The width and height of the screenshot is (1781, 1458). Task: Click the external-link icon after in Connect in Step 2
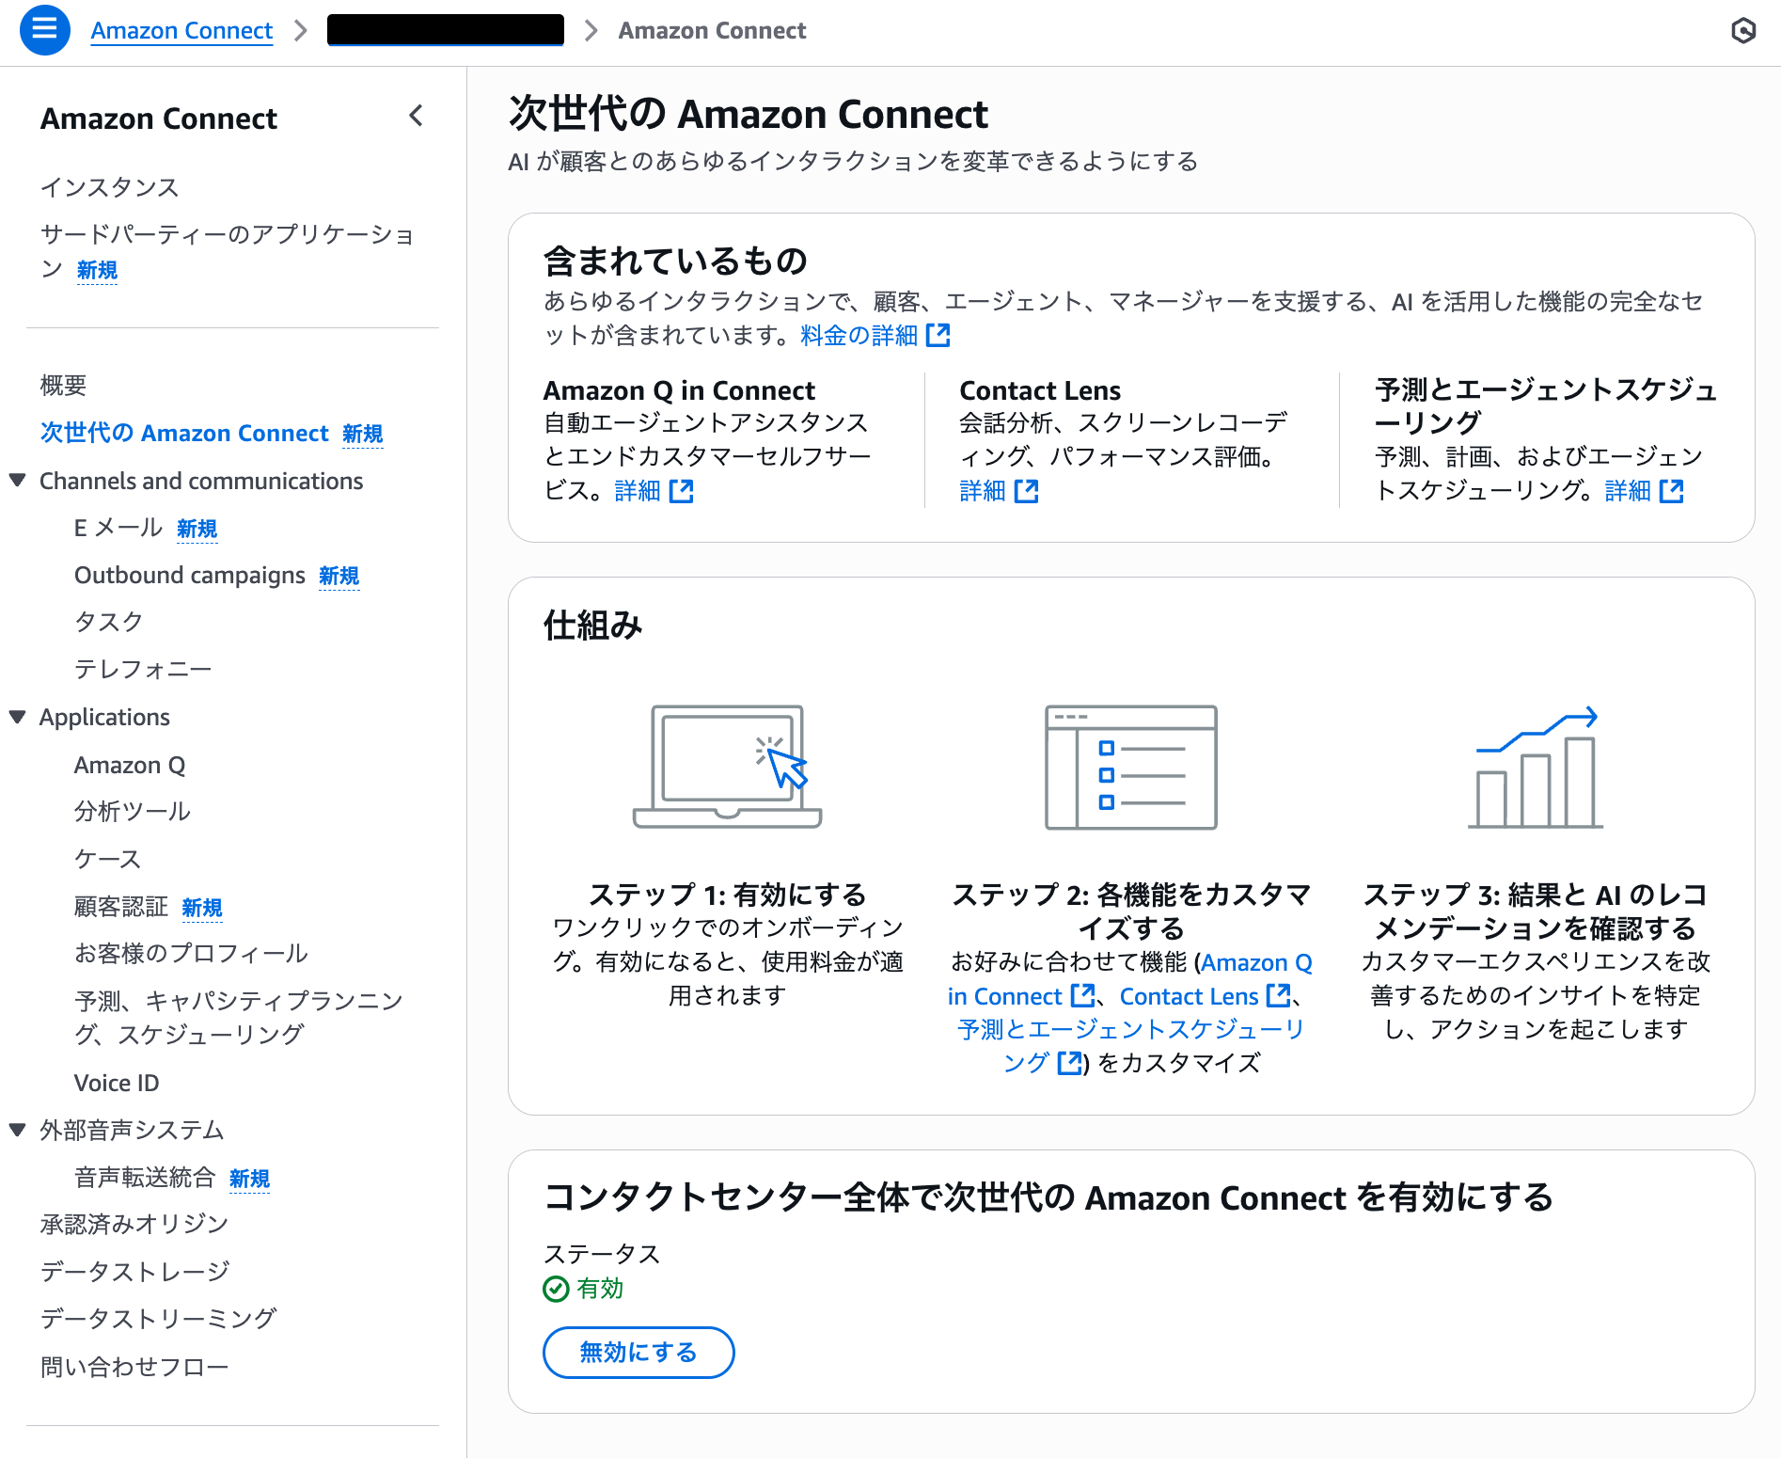[x=1083, y=995]
